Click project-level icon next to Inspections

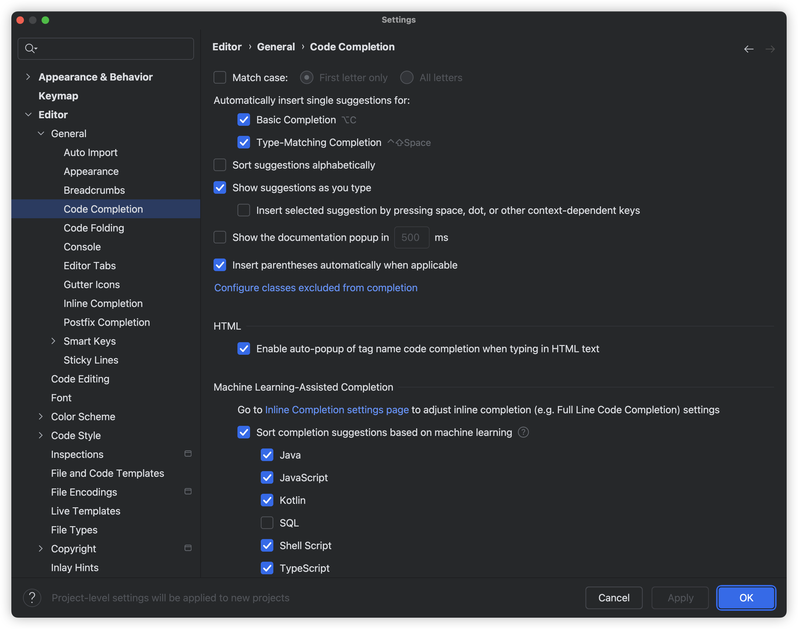pos(188,454)
